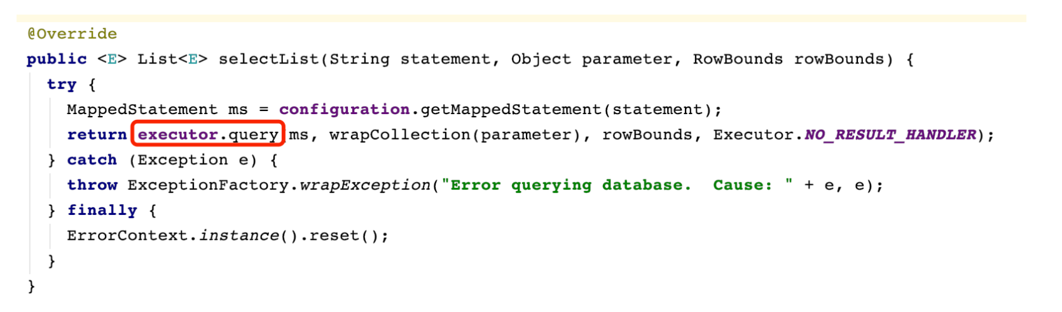This screenshot has height=312, width=1062.
Task: Click the ErrorContext class name
Action: (127, 235)
